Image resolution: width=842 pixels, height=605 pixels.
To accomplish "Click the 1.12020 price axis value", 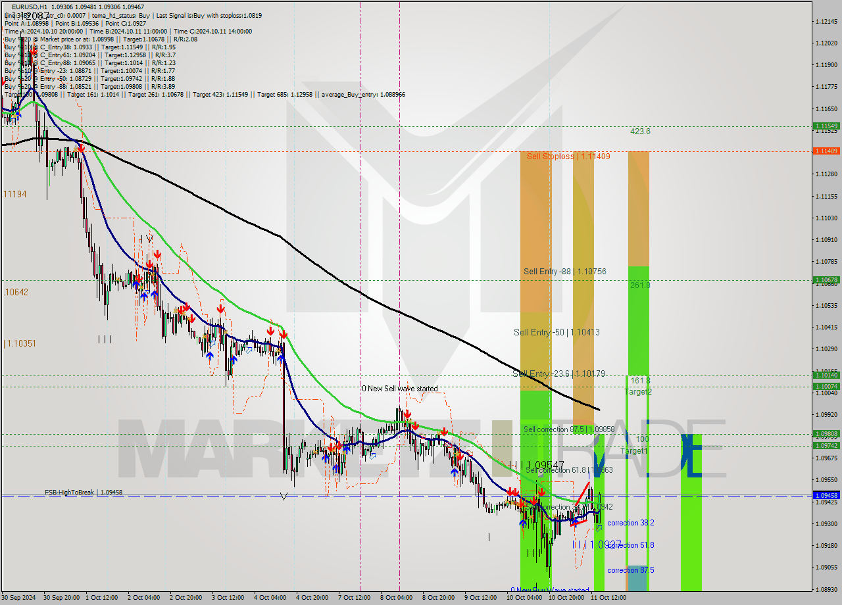I will coord(826,43).
